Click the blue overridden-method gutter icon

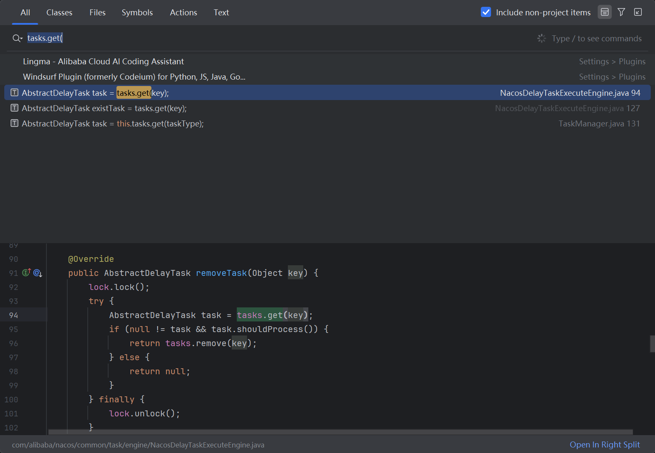pyautogui.click(x=37, y=273)
